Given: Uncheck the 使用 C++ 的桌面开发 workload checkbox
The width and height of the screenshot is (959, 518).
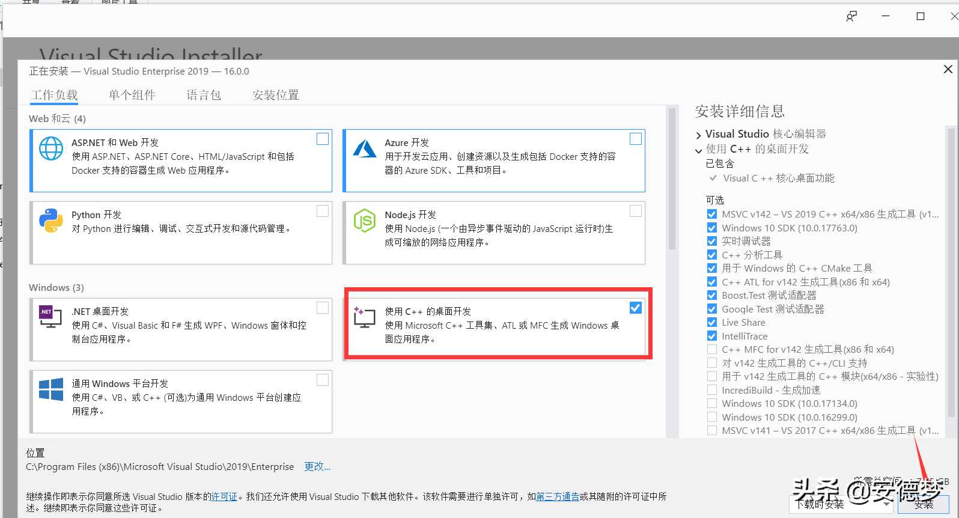Looking at the screenshot, I should [636, 308].
